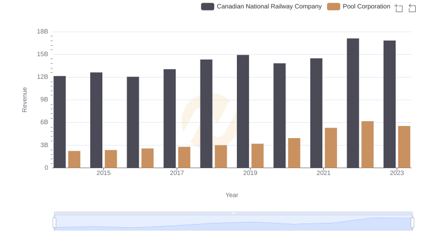This screenshot has width=422, height=243.
Task: Select the 2016 Pool Corporation bar
Action: click(x=148, y=158)
